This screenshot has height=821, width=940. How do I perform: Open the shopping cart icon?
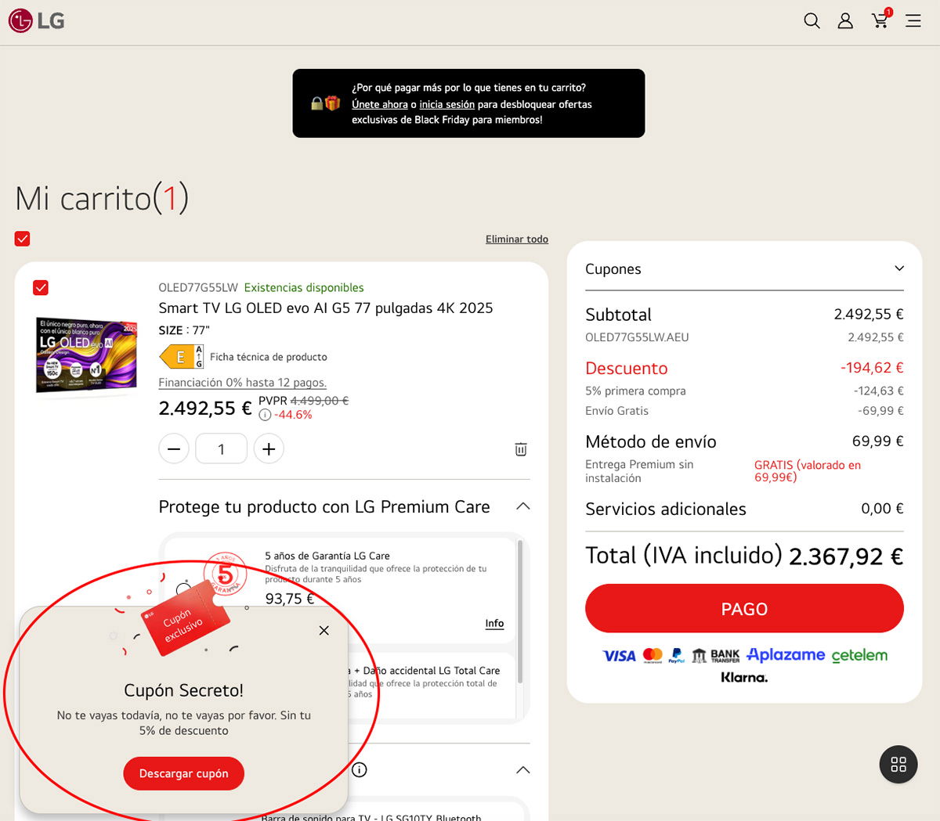[x=880, y=20]
